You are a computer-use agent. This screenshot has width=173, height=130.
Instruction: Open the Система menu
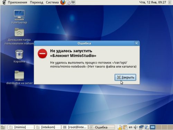click(x=52, y=2)
